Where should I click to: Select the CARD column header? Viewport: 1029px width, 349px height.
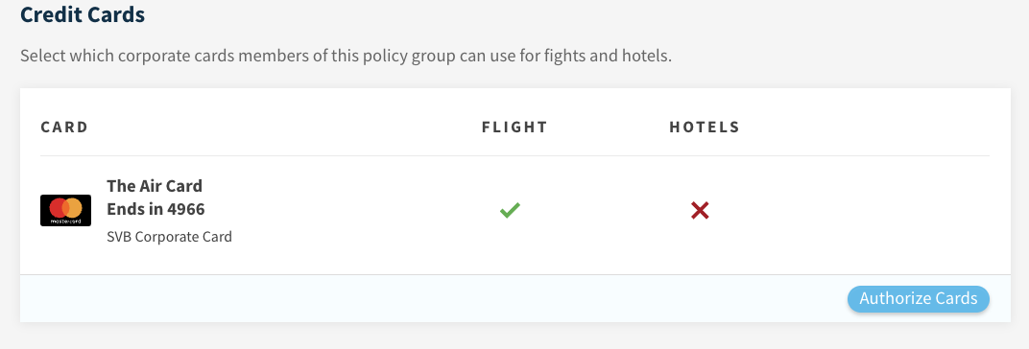[64, 128]
